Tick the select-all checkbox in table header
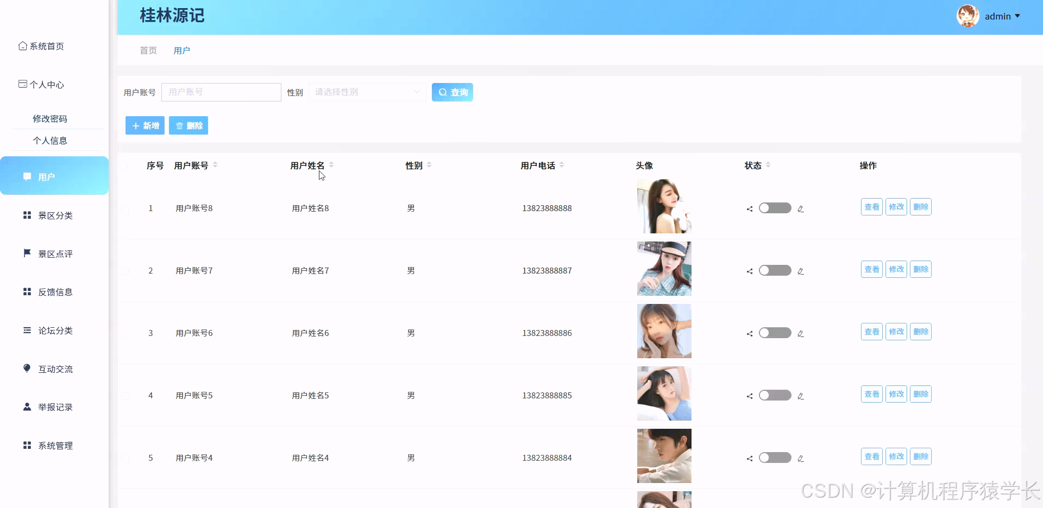 point(124,166)
